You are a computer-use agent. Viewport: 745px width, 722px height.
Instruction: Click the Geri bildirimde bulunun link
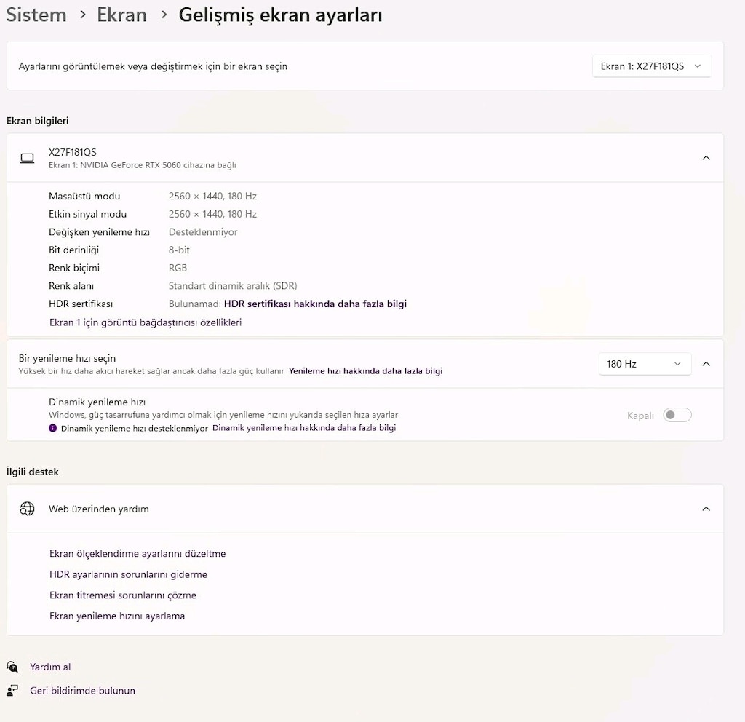pyautogui.click(x=83, y=691)
